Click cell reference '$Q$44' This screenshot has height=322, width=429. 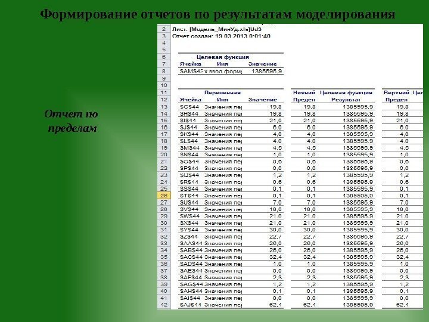[189, 175]
